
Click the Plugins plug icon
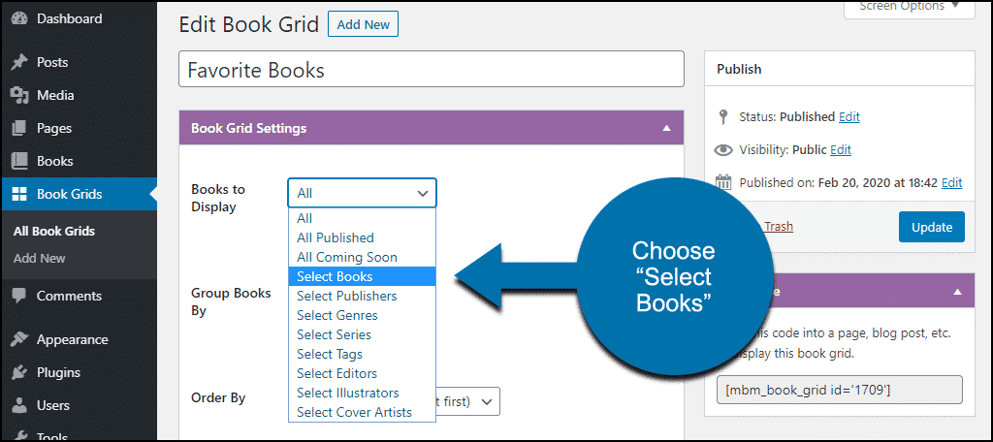19,372
